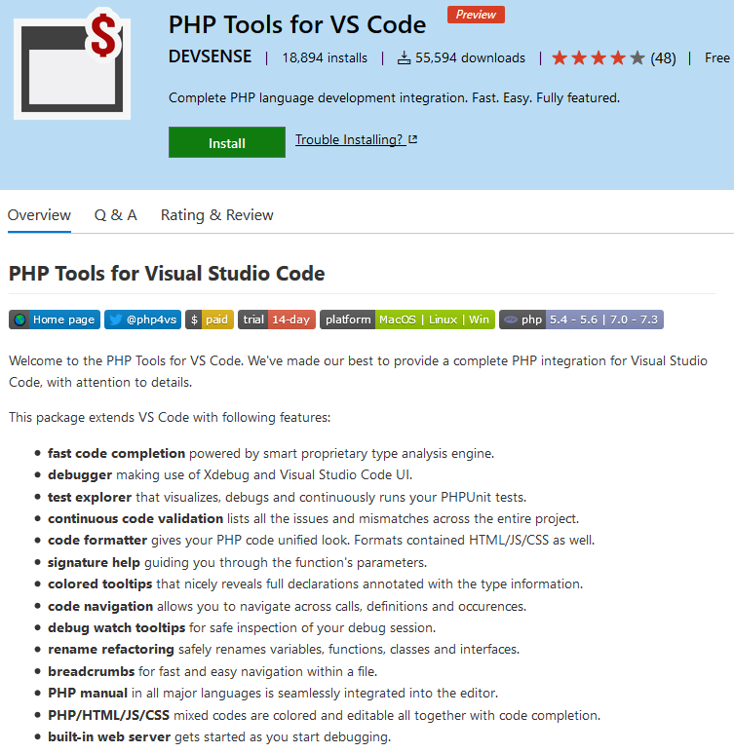Screen dimensions: 734x753
Task: Click the PHP elephant icon in version badge
Action: click(x=511, y=320)
